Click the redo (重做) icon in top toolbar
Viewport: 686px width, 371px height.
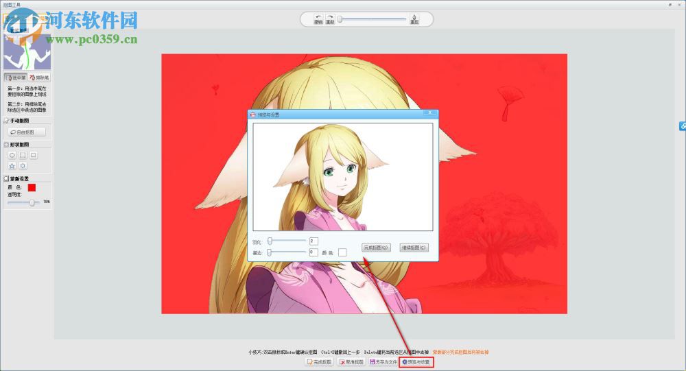(331, 19)
